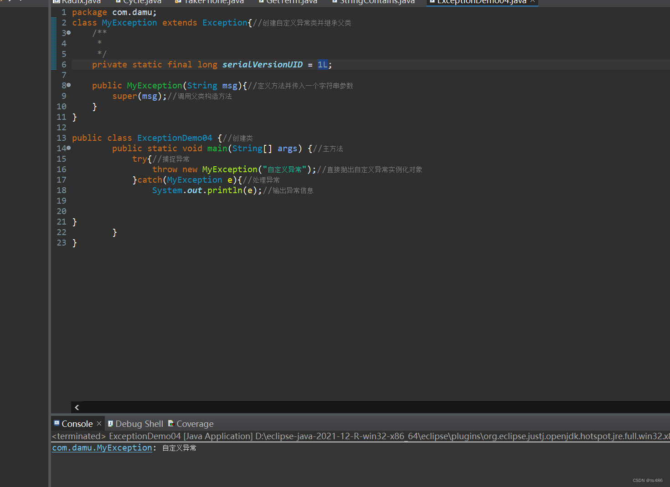Viewport: 670px width, 487px height.
Task: Click the word extends on line 2
Action: [x=180, y=23]
